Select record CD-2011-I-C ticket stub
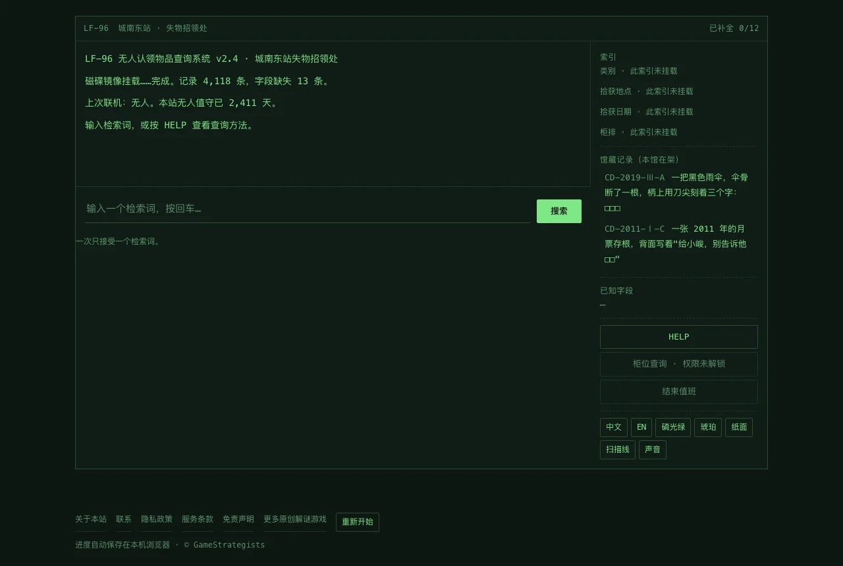Viewport: 843px width, 566px height. [x=678, y=244]
